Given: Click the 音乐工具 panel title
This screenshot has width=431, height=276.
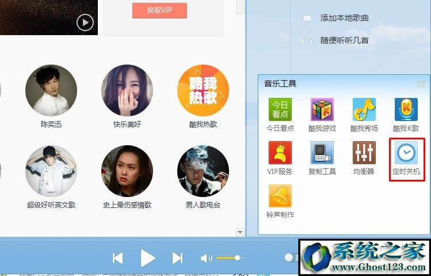Looking at the screenshot, I should [280, 84].
